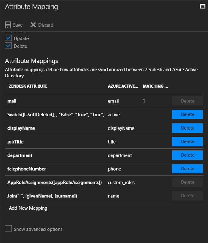Click the email target attribute

pos(113,101)
